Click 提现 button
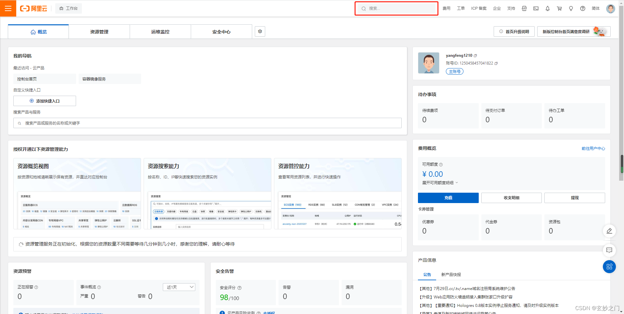The height and width of the screenshot is (314, 624). [x=575, y=198]
